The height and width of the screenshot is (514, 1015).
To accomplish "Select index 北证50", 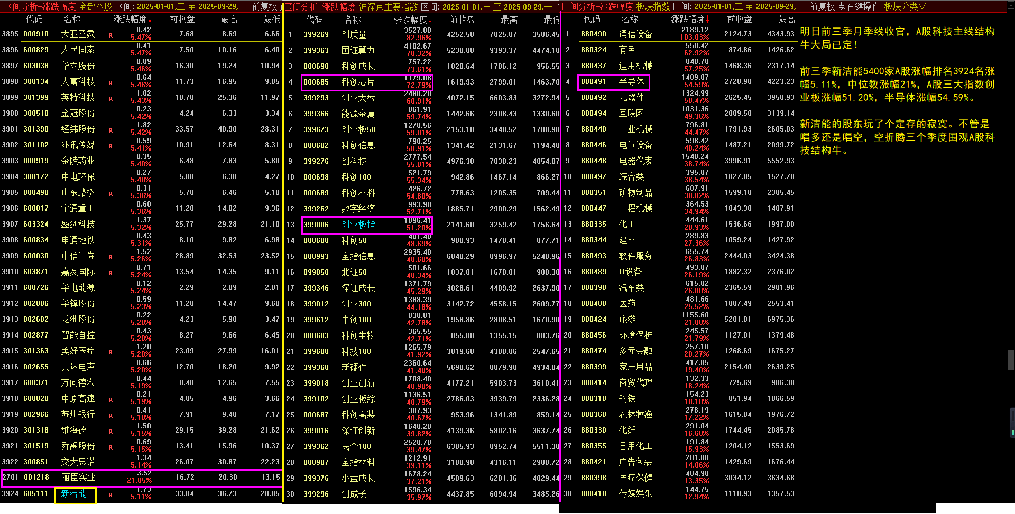I will pos(354,272).
